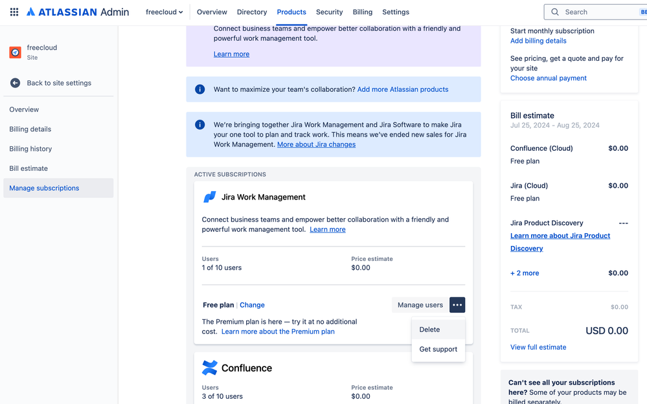This screenshot has height=404, width=647.
Task: Open 'Learn more about Jira Product Discovery' link
Action: click(560, 242)
